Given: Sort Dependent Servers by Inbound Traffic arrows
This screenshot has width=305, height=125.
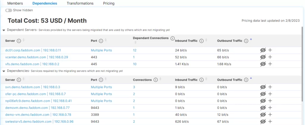Looking at the screenshot, I should point(206,40).
